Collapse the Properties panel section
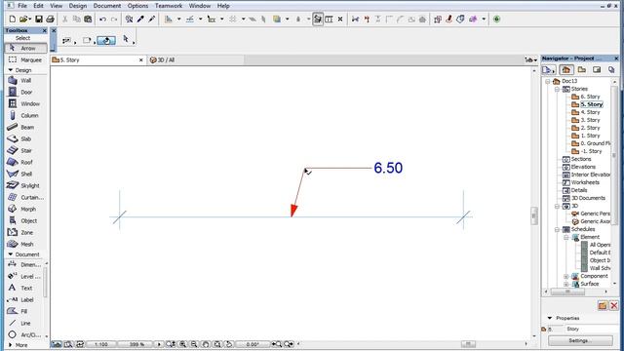 point(550,318)
